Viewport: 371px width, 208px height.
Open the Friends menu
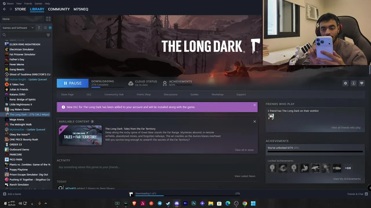coord(28,3)
